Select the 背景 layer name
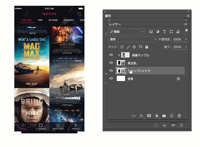The height and width of the screenshot is (147, 200). 130,79
